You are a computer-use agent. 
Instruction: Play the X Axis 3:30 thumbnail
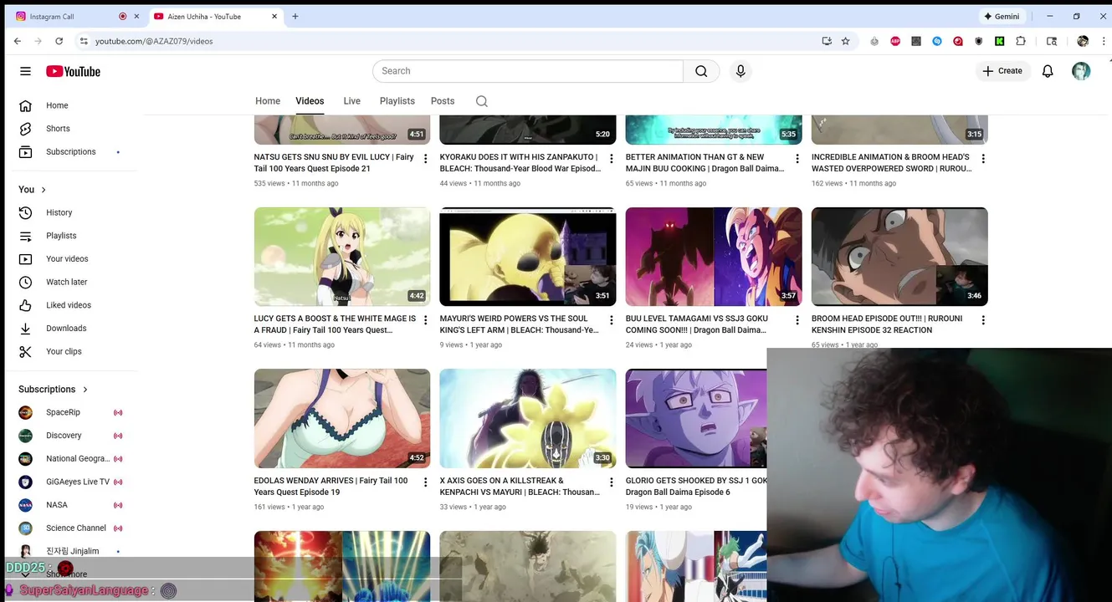(528, 418)
